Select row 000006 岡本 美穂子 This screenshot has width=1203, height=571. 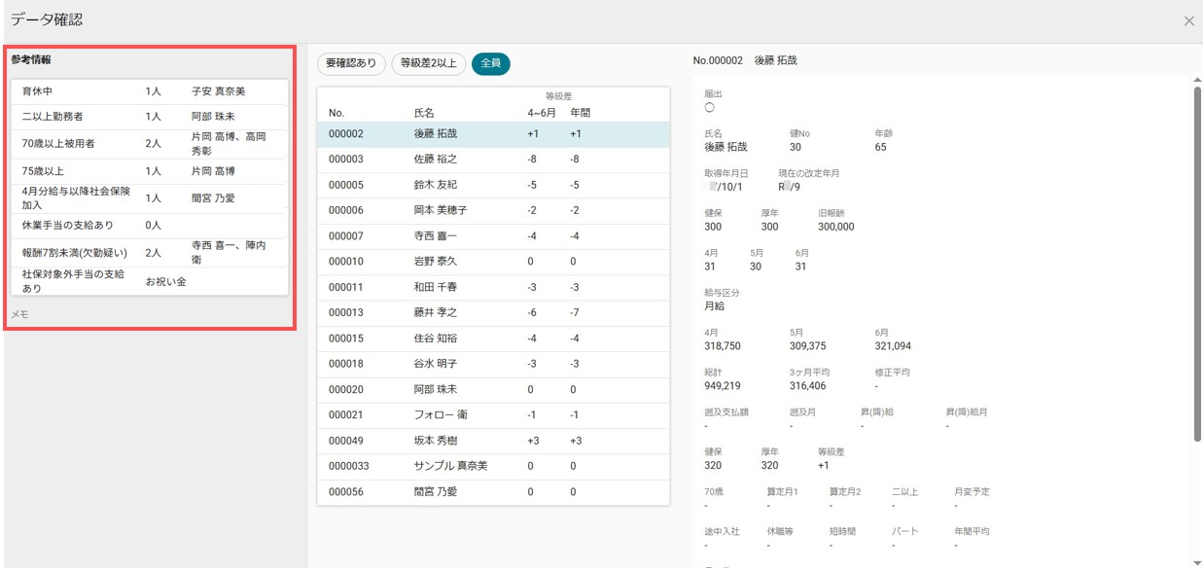click(493, 210)
